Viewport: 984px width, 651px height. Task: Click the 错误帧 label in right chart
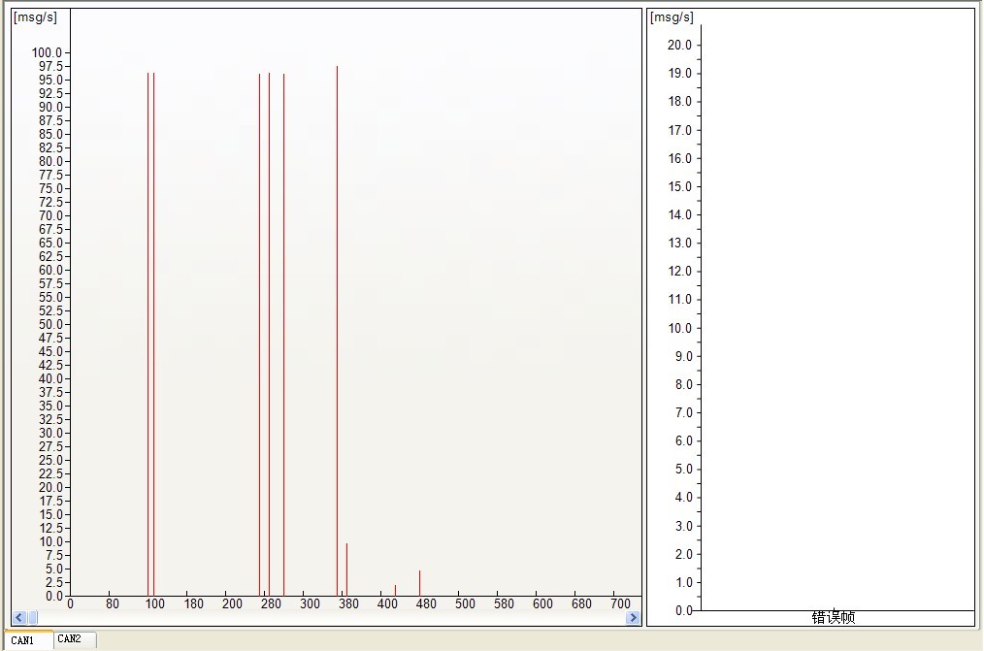[x=834, y=618]
